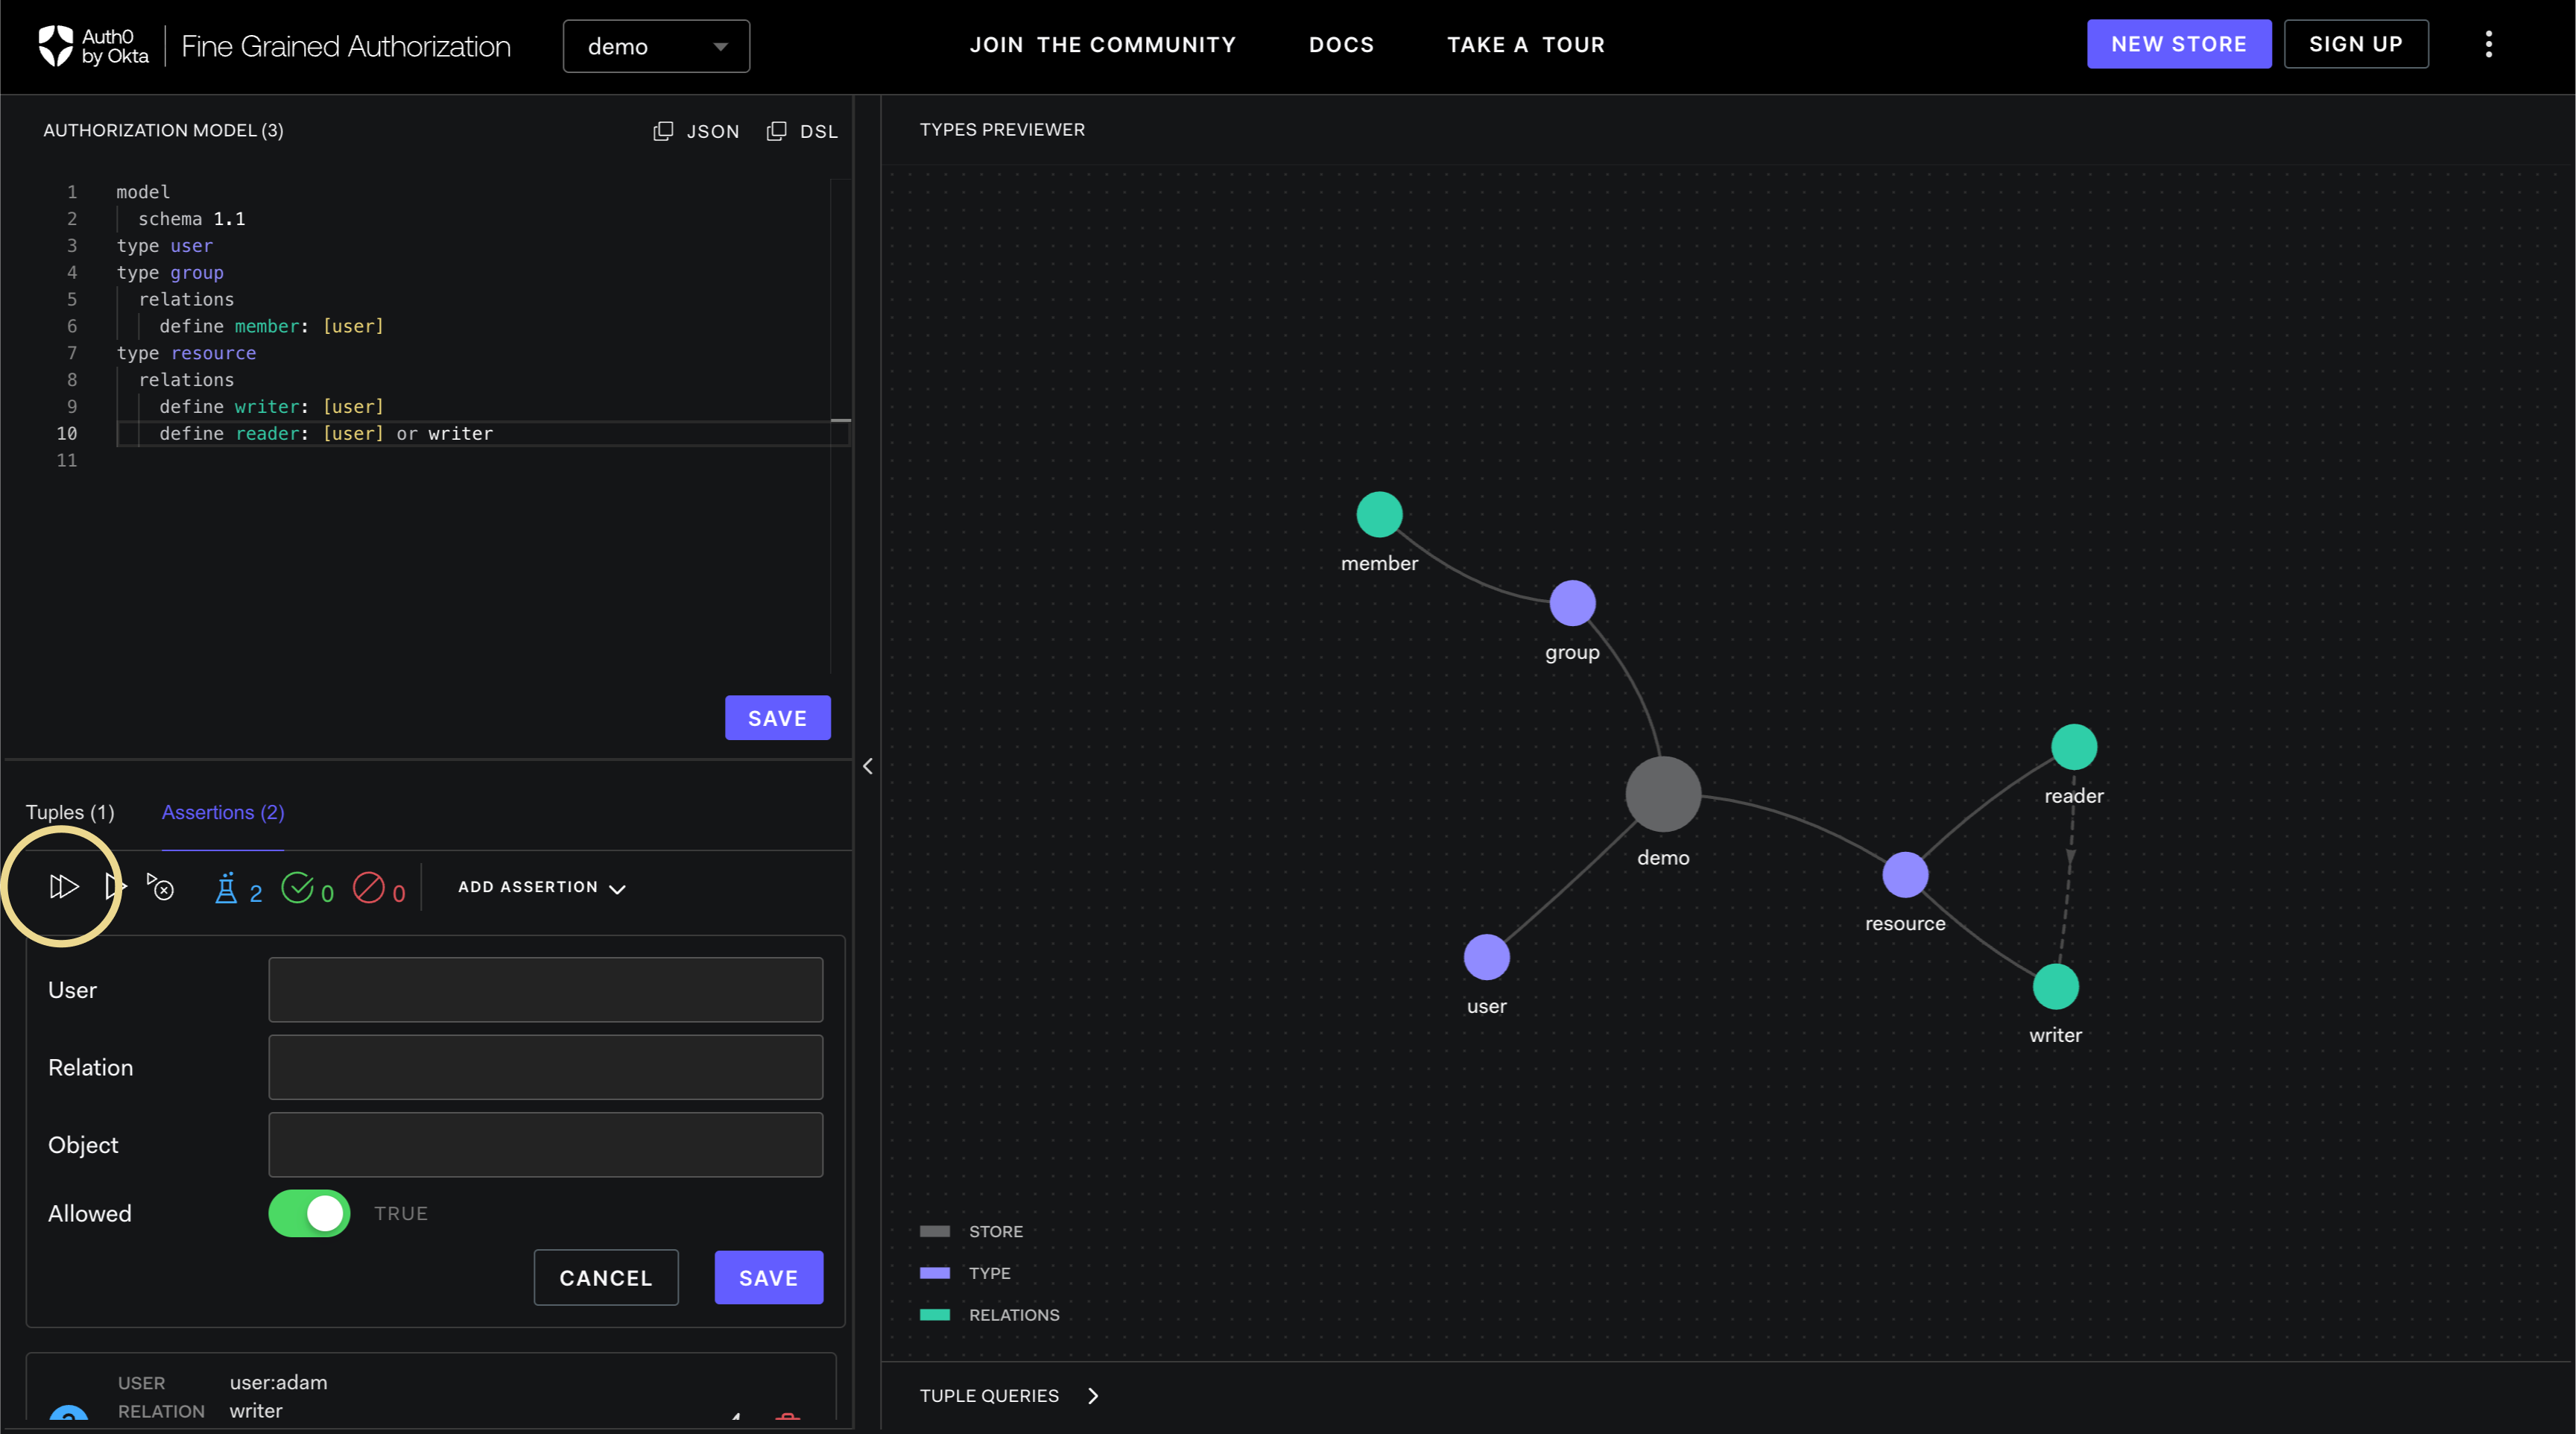This screenshot has height=1434, width=2576.
Task: Select the resource type node
Action: click(x=1905, y=875)
